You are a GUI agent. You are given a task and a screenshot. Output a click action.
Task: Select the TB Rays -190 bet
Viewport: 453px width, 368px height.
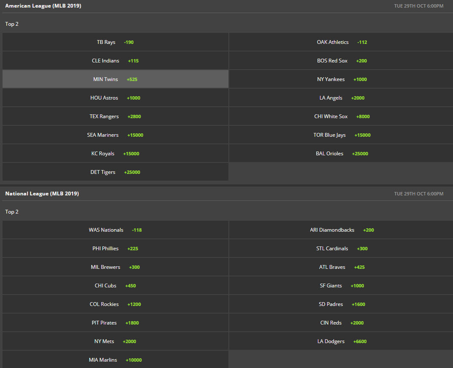(115, 42)
